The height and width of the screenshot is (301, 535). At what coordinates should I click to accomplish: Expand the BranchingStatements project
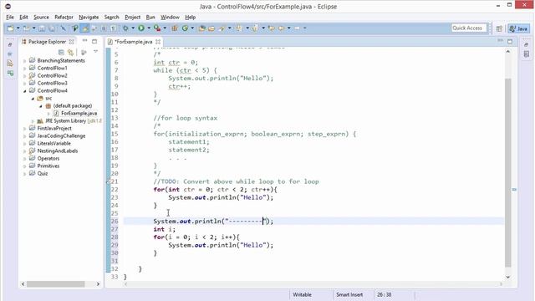(25, 61)
